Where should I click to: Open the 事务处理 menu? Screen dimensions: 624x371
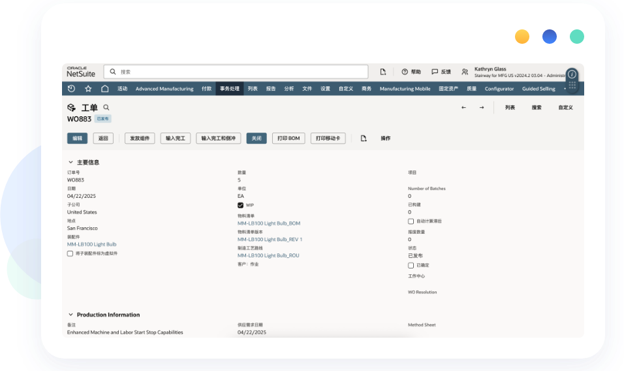point(229,89)
